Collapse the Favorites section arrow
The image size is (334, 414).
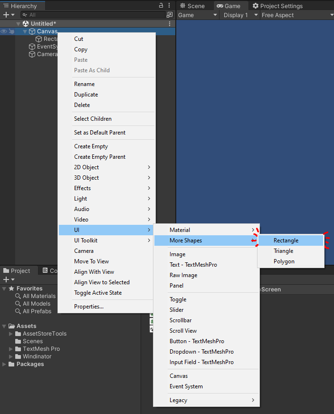click(4, 289)
